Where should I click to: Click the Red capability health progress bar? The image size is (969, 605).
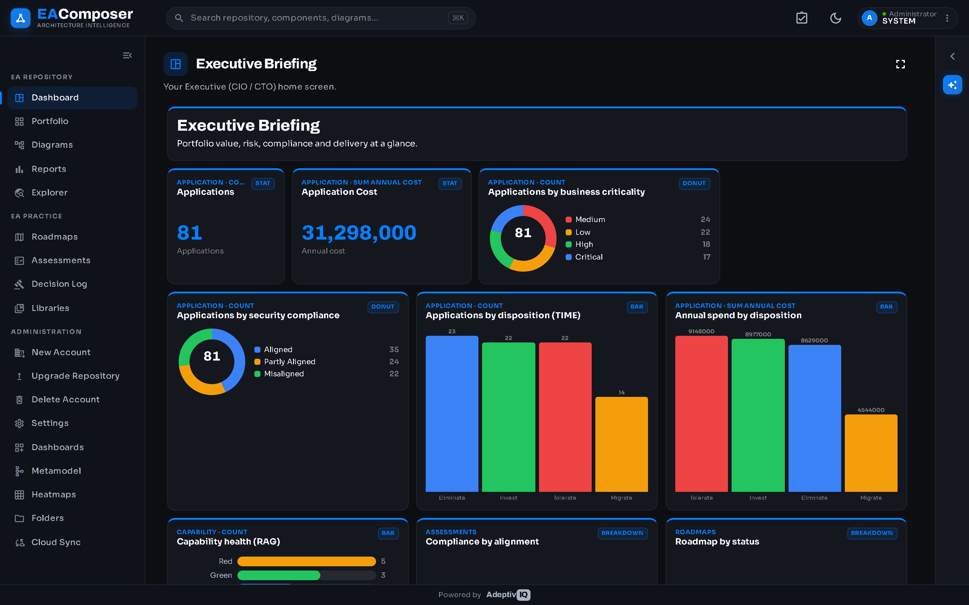307,561
